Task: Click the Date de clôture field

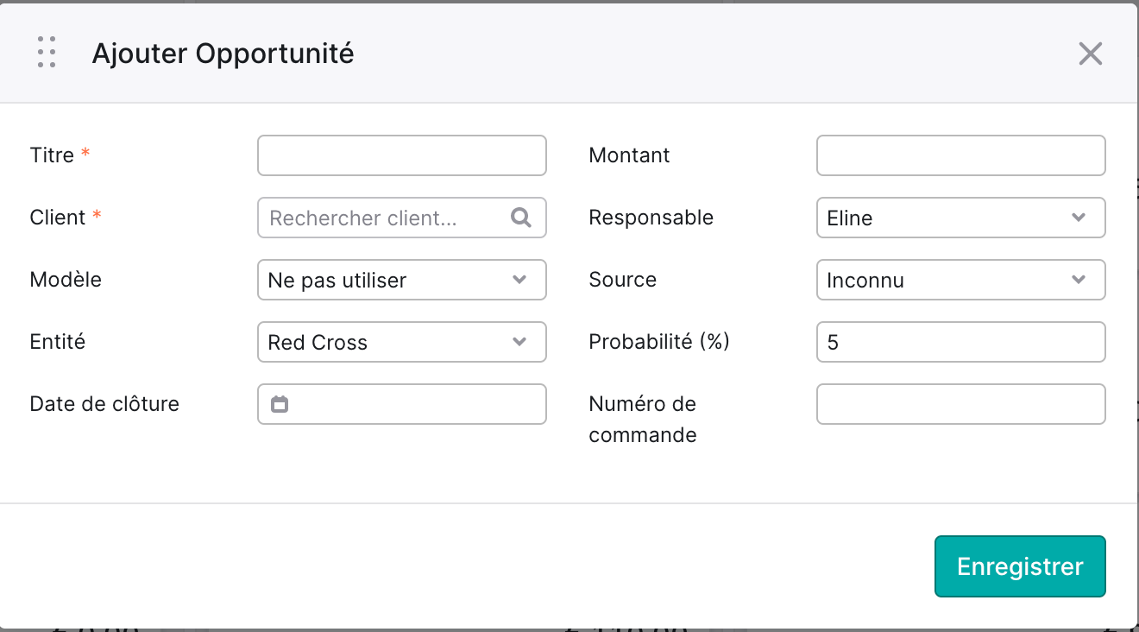Action: (x=402, y=404)
